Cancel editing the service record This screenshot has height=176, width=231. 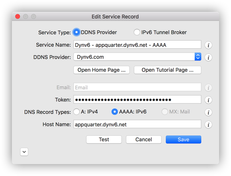click(x=144, y=139)
